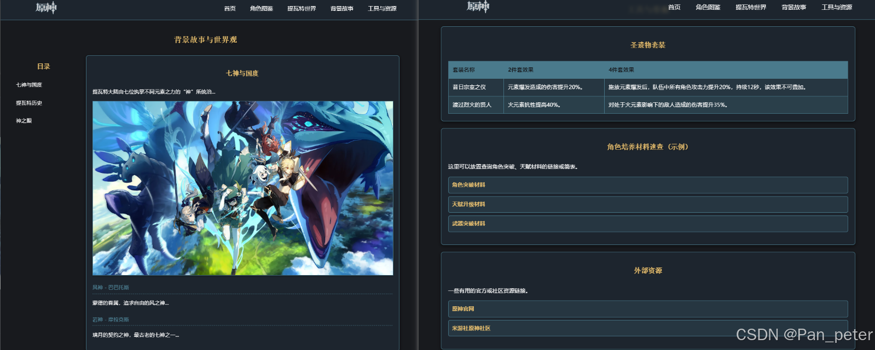Click the 提瓦特大陆由七位执掌 intro text

154,92
